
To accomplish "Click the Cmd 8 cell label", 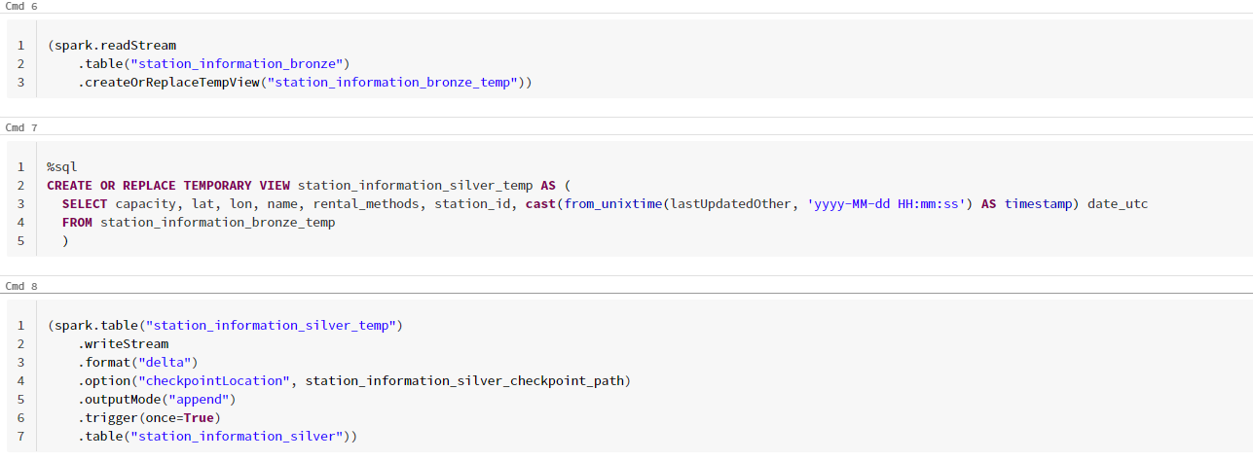I will 21,286.
